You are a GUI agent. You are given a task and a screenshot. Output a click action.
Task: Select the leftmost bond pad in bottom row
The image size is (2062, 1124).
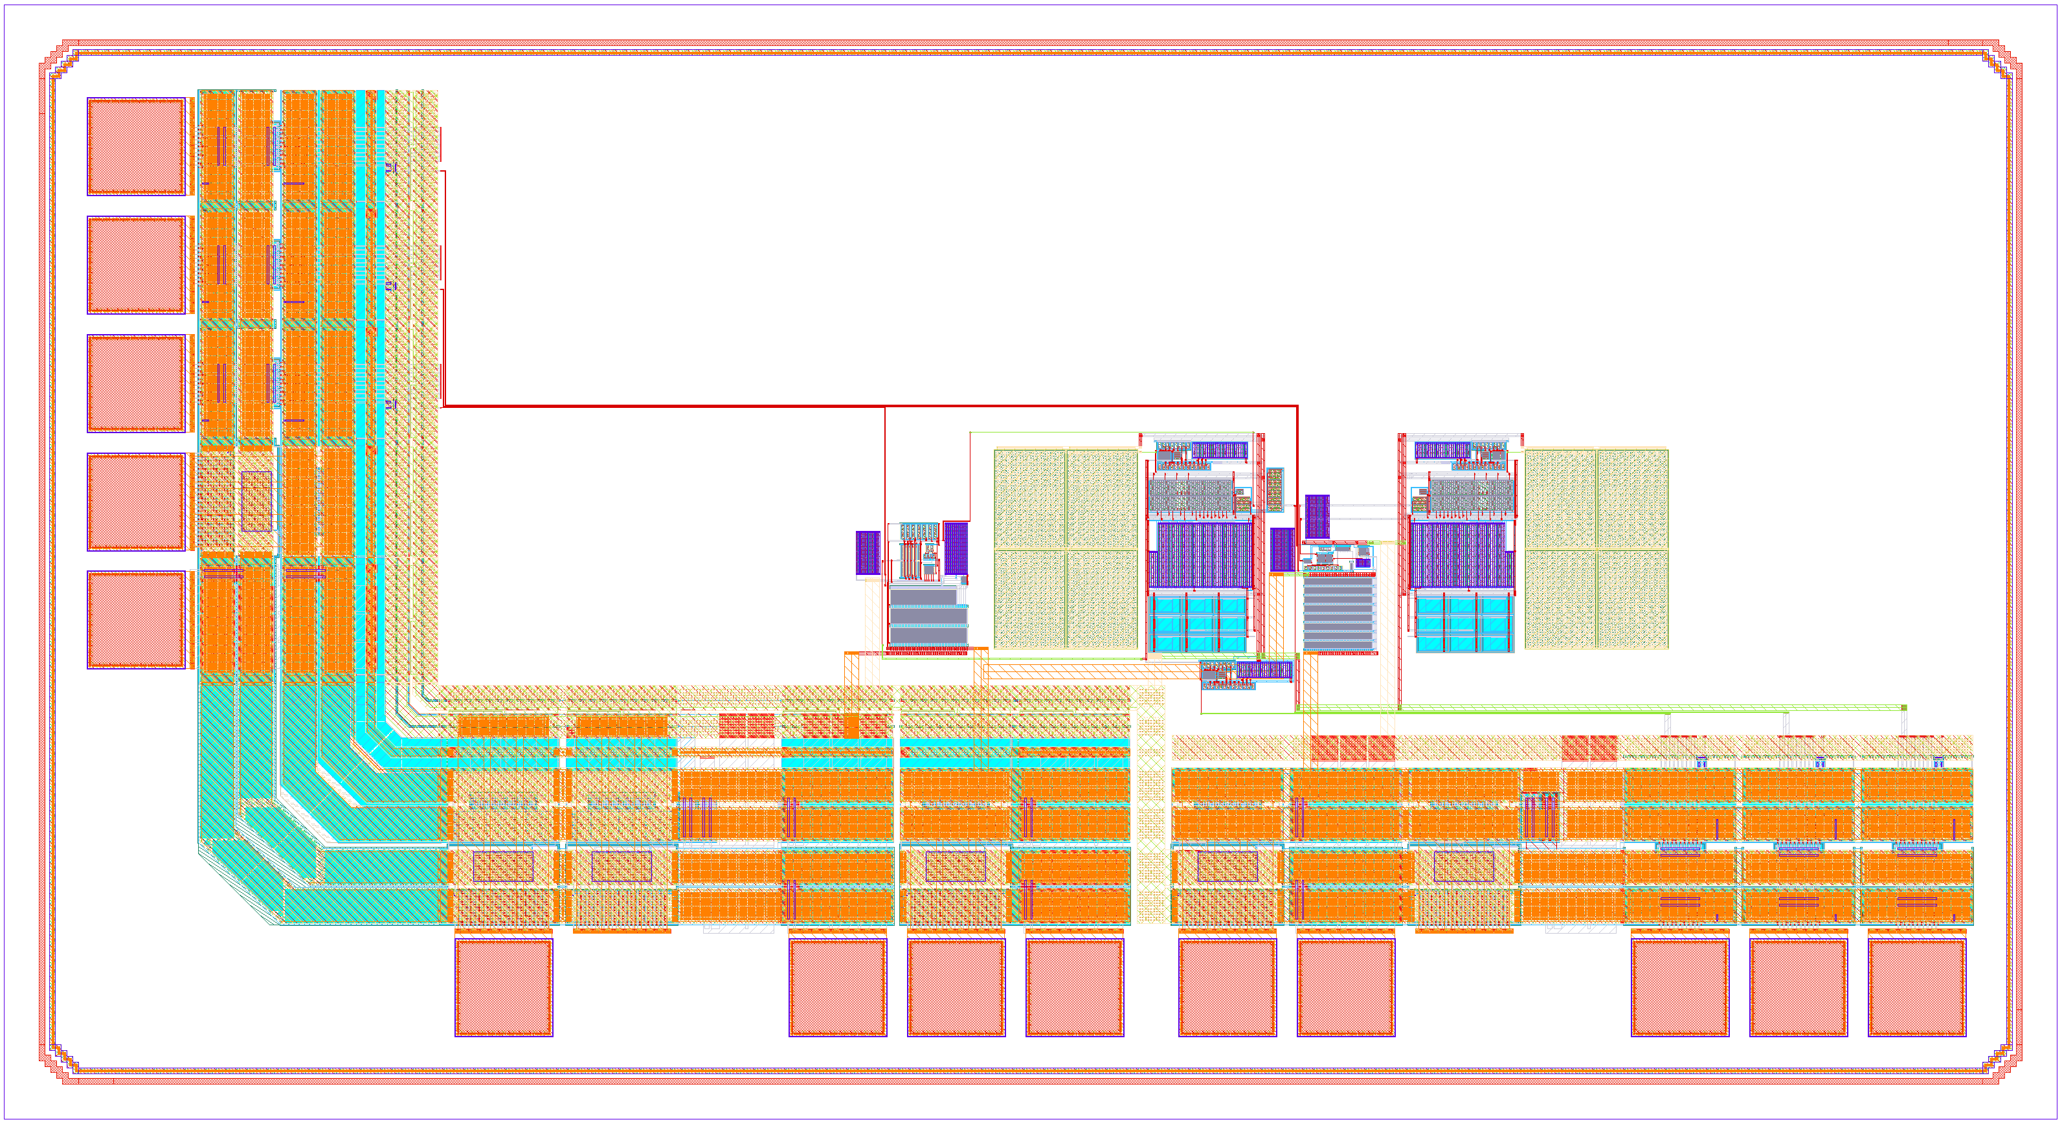coord(504,987)
